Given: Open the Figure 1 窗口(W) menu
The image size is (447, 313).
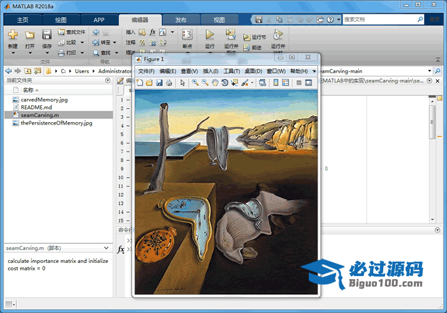Looking at the screenshot, I should pyautogui.click(x=276, y=71).
